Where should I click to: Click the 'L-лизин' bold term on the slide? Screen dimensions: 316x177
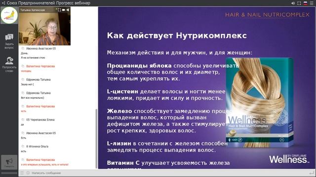click(119, 144)
